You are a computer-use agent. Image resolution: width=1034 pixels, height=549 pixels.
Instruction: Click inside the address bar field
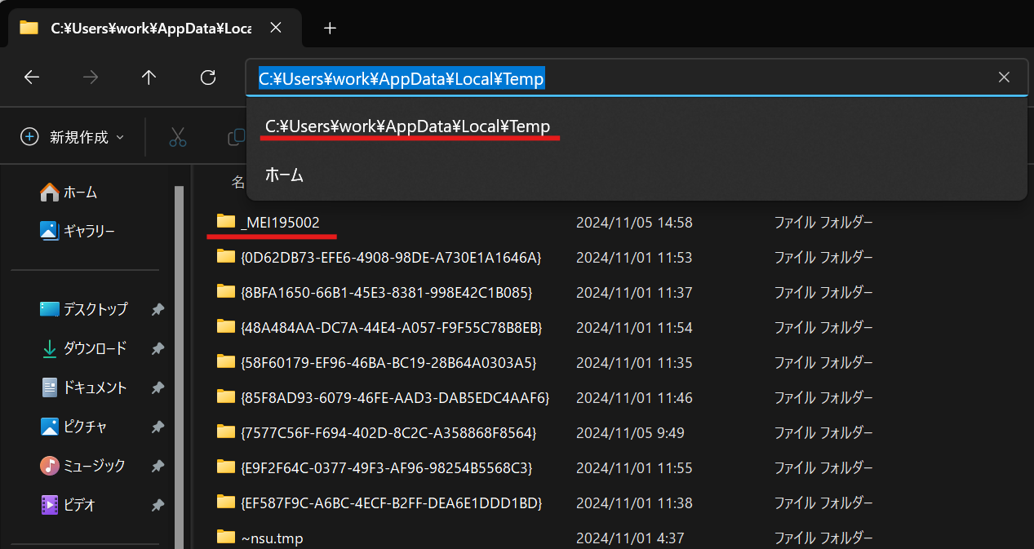coord(734,78)
